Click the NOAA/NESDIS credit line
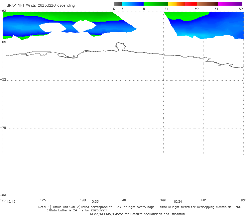This screenshot has width=246, height=216. [137, 214]
